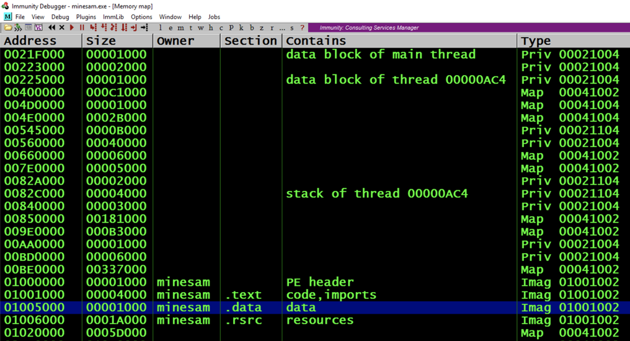Select the address 0021F000 row
Viewport: 630px width, 341px height.
pyautogui.click(x=315, y=54)
